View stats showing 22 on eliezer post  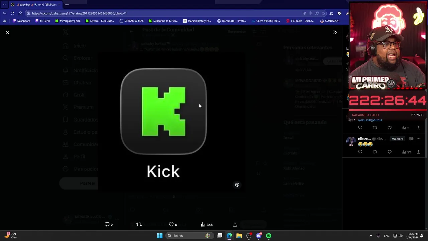[x=406, y=152]
